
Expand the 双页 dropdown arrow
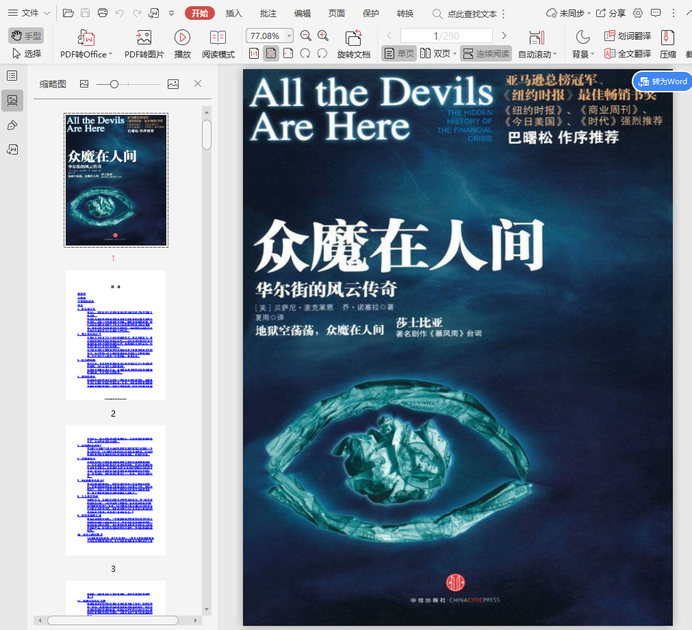454,54
